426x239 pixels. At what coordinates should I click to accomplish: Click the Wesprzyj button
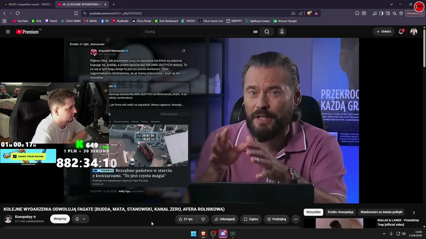(x=60, y=219)
